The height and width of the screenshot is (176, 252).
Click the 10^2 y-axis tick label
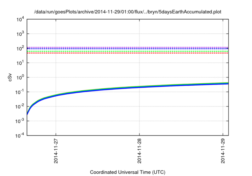tap(20, 48)
